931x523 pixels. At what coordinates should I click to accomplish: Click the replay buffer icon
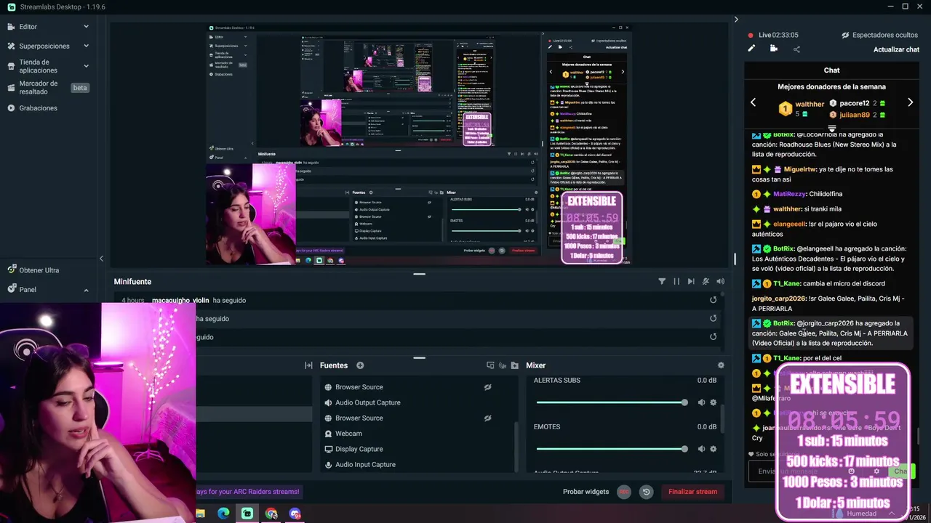[x=646, y=492]
